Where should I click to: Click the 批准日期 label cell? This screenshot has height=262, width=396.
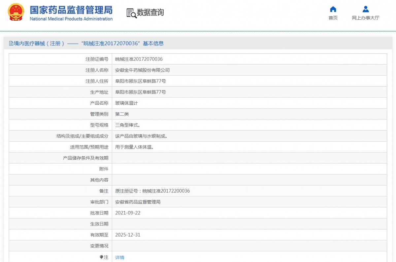pos(60,213)
